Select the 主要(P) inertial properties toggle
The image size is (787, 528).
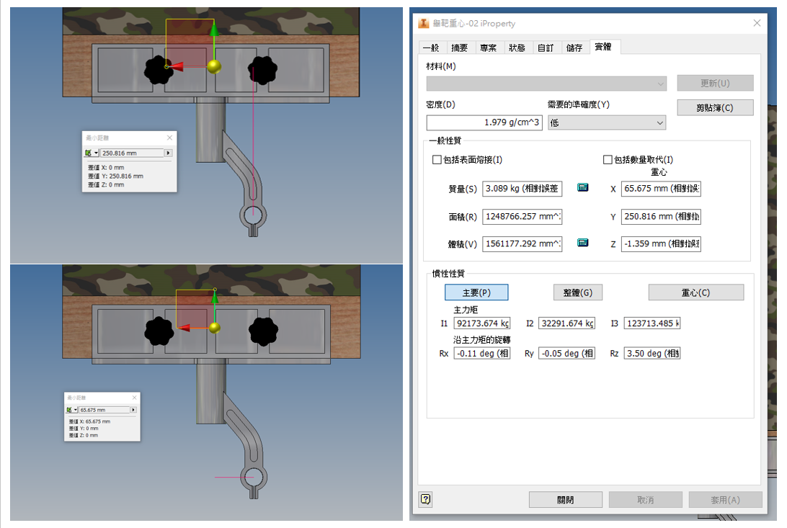coord(476,292)
